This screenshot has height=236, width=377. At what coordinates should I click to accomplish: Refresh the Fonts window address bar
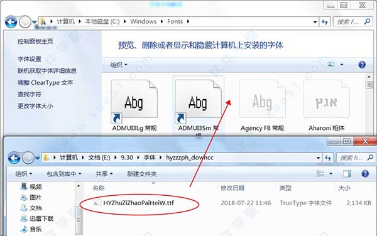(325, 22)
